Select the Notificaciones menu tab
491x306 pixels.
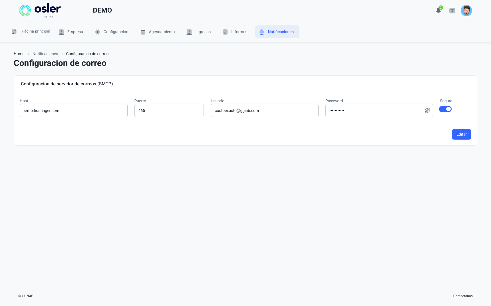(277, 32)
